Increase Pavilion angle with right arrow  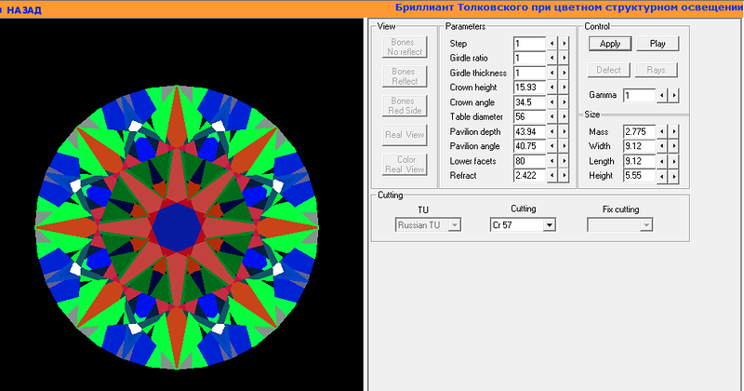click(x=564, y=146)
